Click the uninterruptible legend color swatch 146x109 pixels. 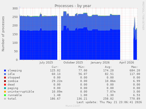5,92
